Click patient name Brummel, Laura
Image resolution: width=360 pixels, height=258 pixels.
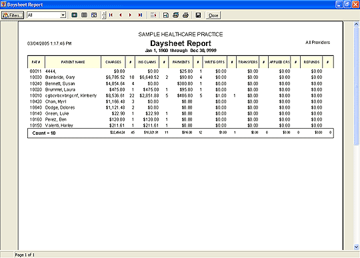pyautogui.click(x=60, y=89)
